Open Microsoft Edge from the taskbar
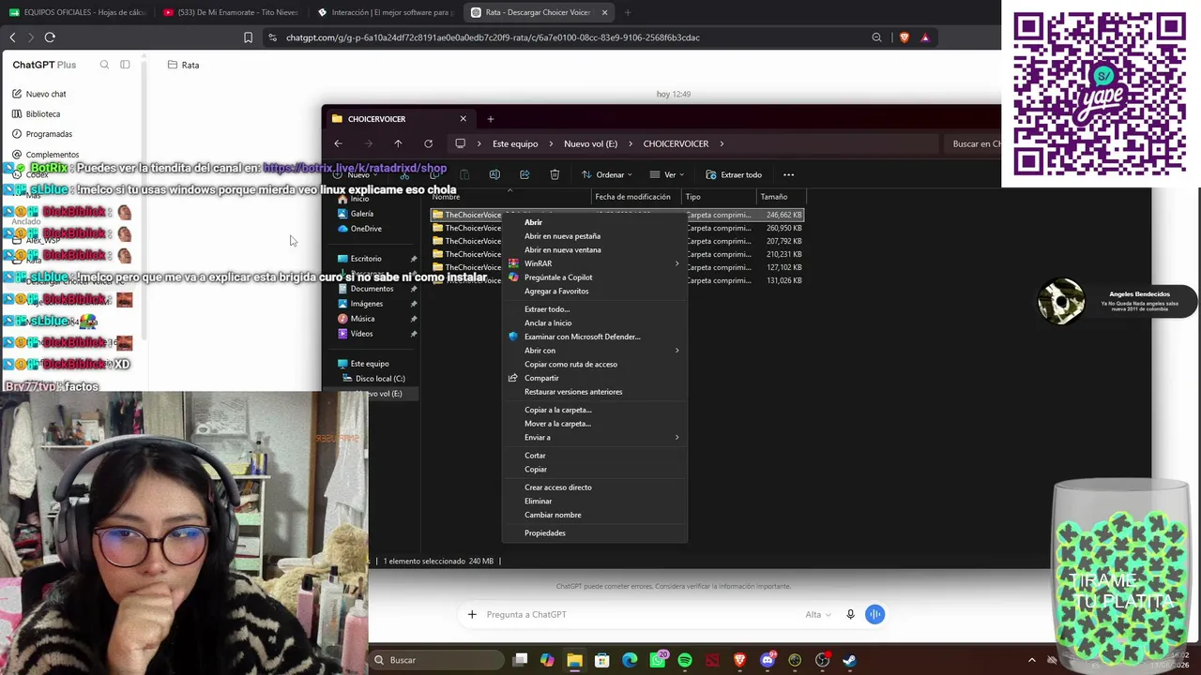 click(630, 660)
